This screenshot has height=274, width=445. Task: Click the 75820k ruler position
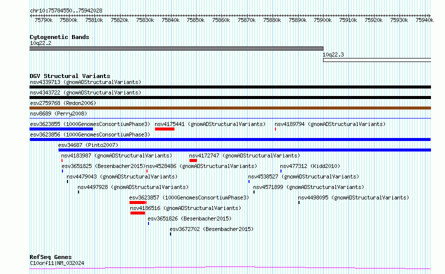[119, 20]
